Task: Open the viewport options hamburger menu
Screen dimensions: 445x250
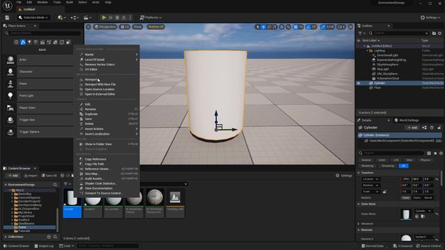Action: pyautogui.click(x=88, y=27)
